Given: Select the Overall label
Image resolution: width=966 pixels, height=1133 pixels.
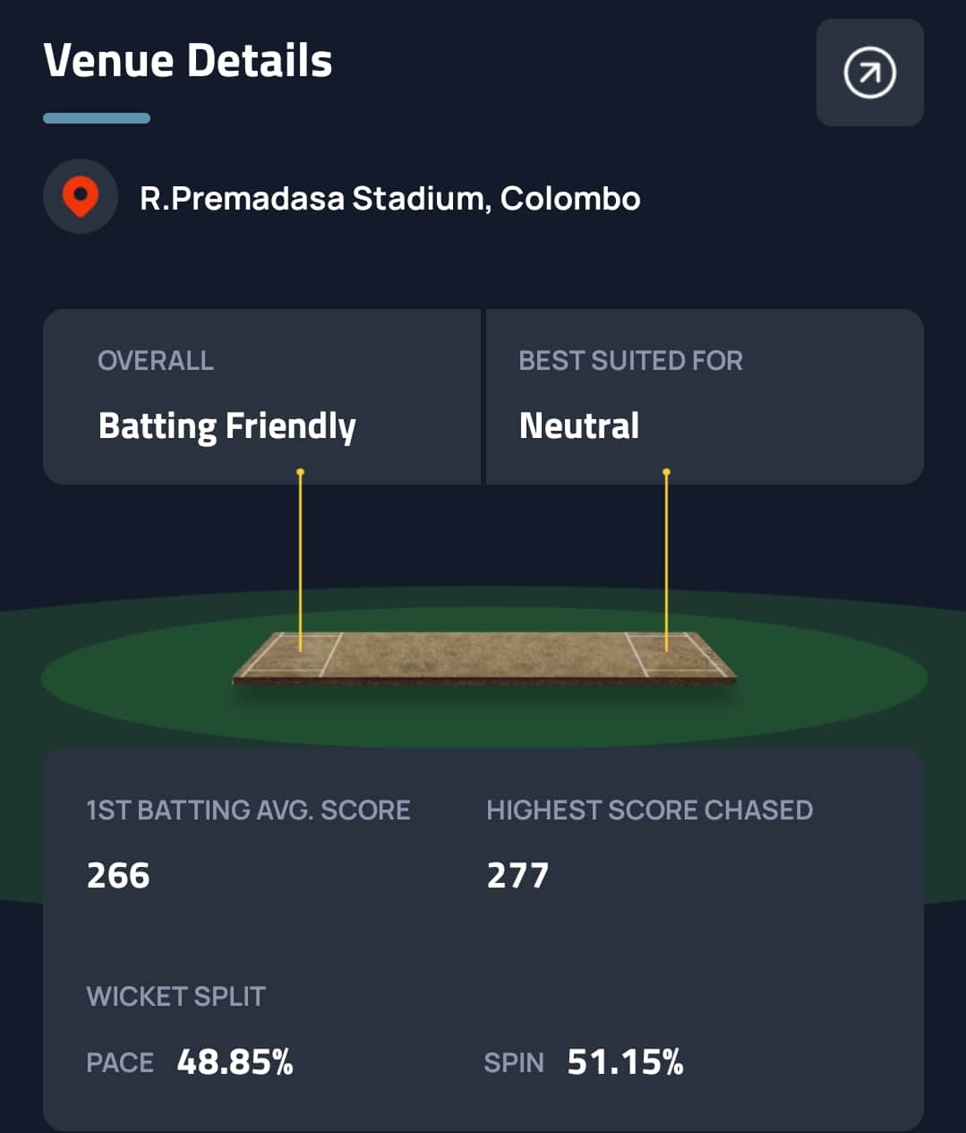Looking at the screenshot, I should tap(156, 360).
